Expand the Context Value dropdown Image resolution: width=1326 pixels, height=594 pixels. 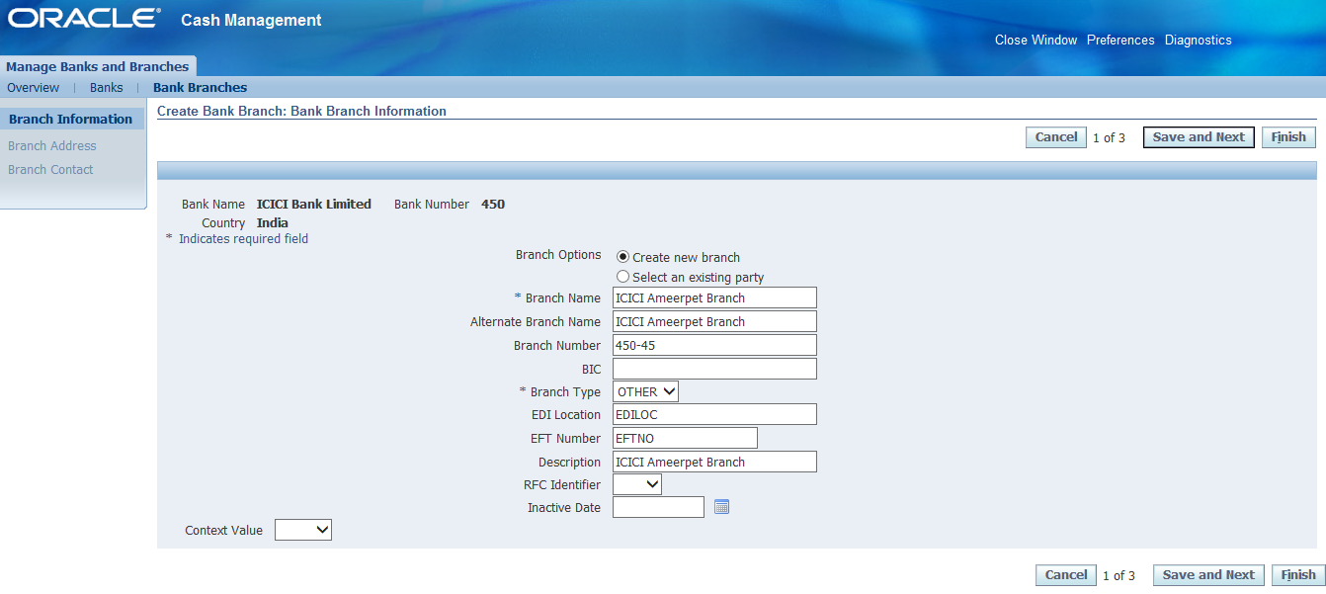[x=303, y=531]
